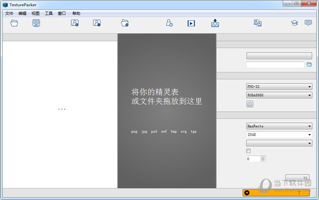Open the 文件 menu
The width and height of the screenshot is (319, 200).
pos(9,13)
